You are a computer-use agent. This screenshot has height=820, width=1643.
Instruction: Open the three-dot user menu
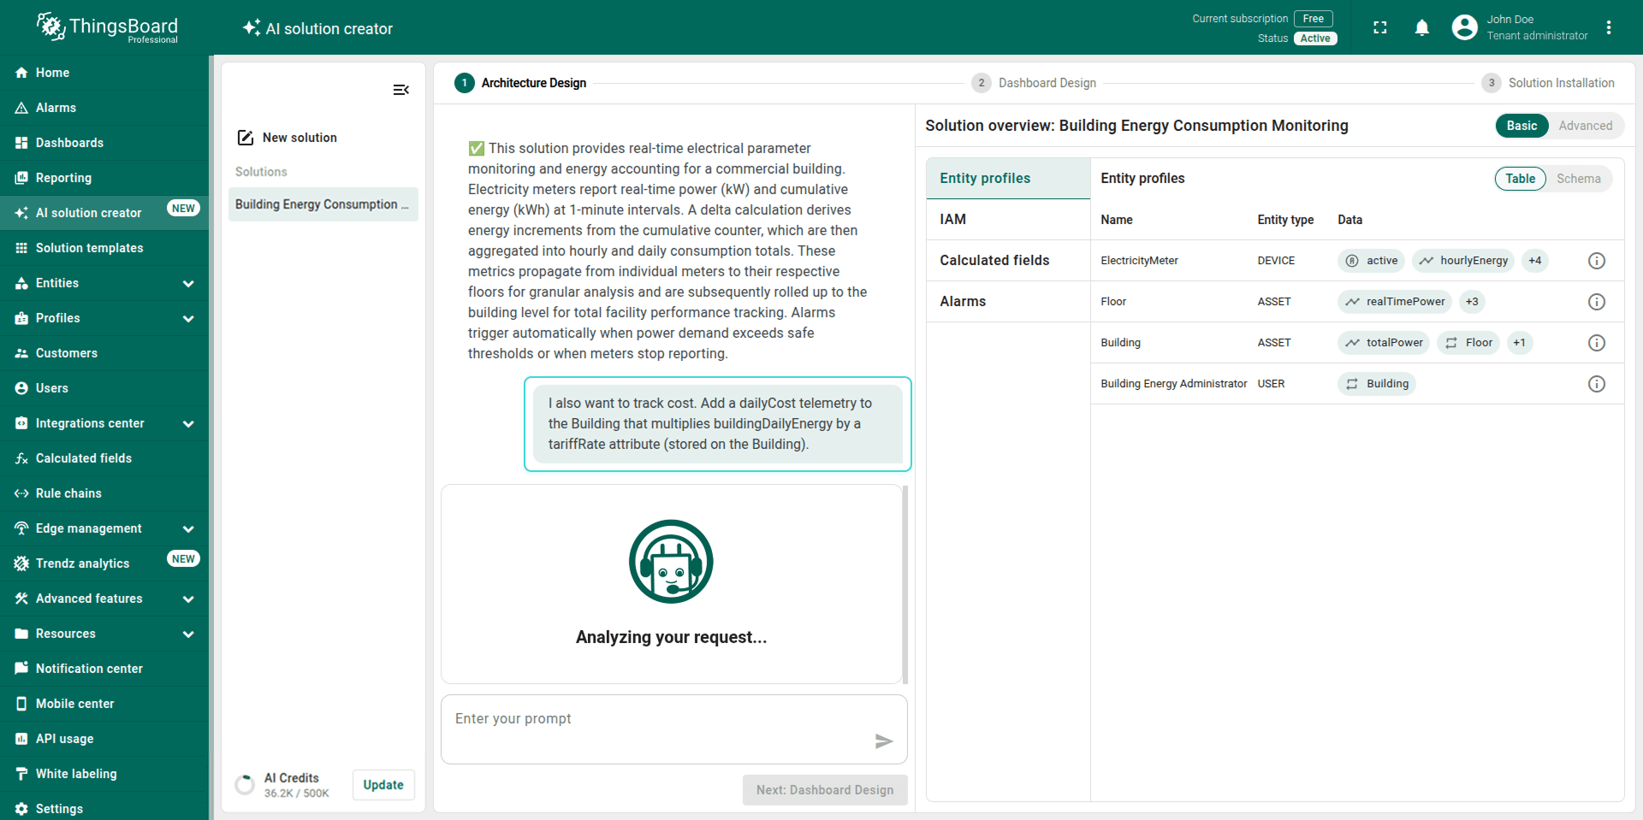(1609, 28)
